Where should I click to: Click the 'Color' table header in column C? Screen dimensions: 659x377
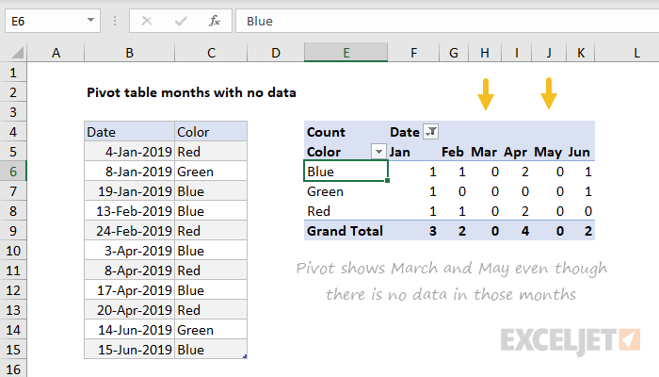pos(211,132)
